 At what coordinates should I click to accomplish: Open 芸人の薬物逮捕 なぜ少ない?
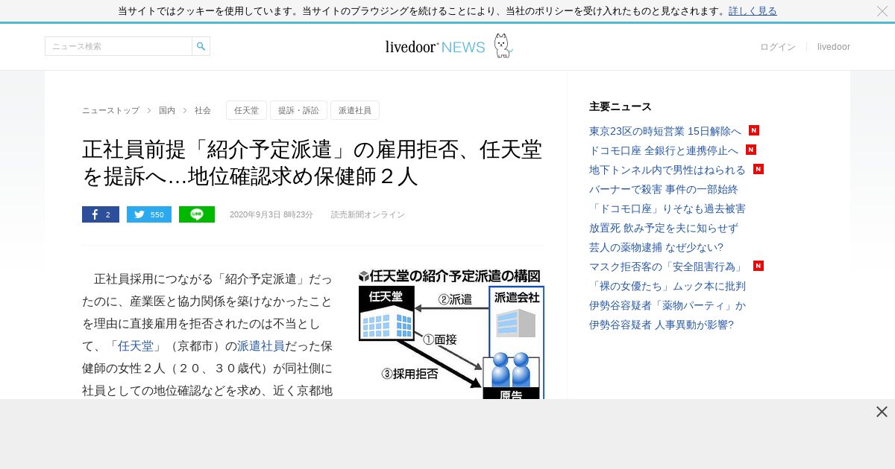click(656, 247)
